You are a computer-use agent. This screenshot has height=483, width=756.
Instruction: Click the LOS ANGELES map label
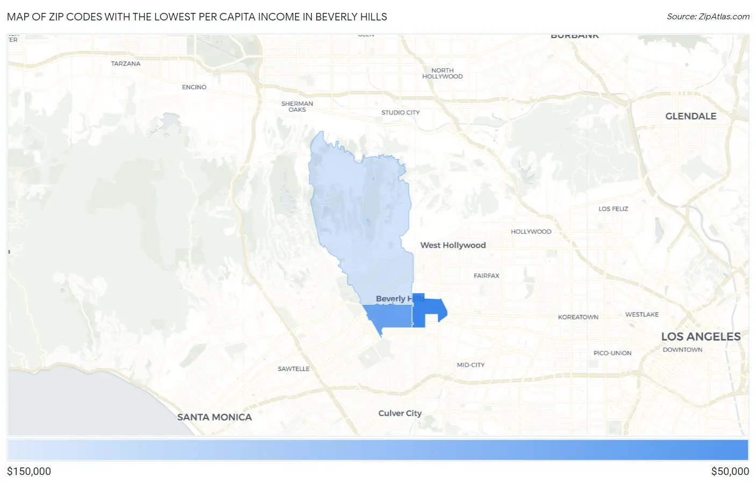point(701,336)
